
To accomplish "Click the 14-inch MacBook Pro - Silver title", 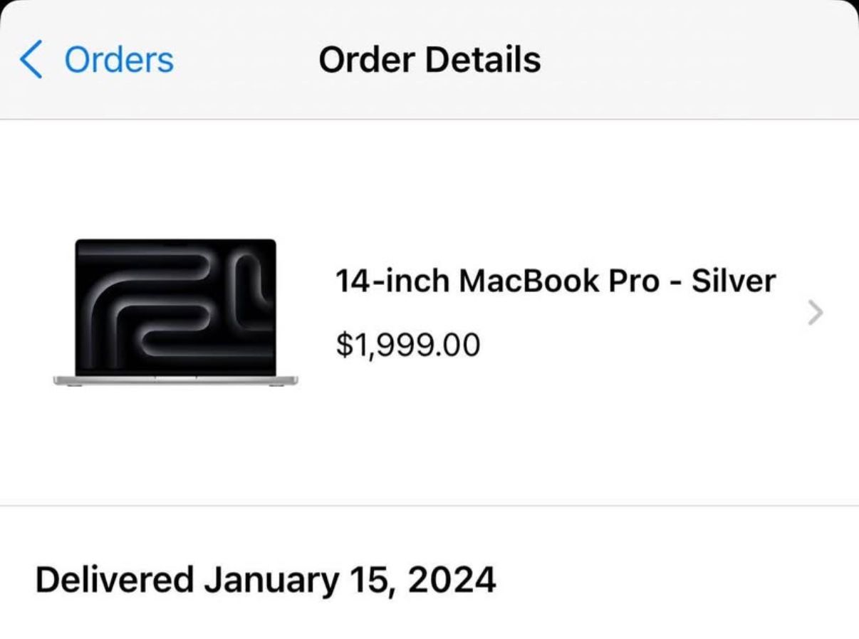I will point(556,281).
